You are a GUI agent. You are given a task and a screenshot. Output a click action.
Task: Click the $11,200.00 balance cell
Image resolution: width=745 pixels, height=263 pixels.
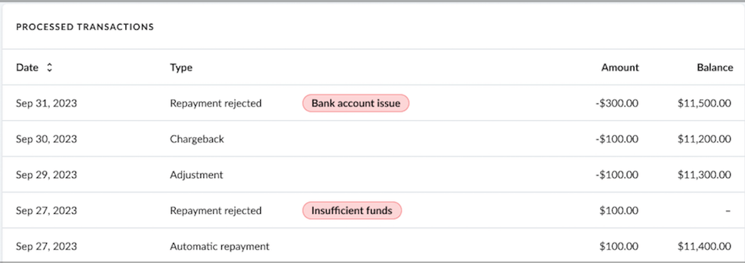click(x=704, y=139)
